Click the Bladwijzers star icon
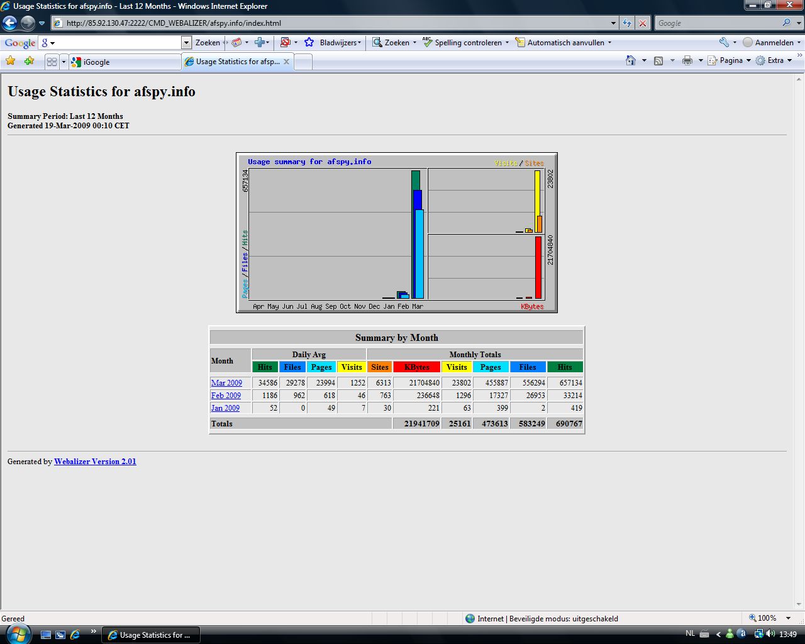This screenshot has height=644, width=805. [309, 43]
